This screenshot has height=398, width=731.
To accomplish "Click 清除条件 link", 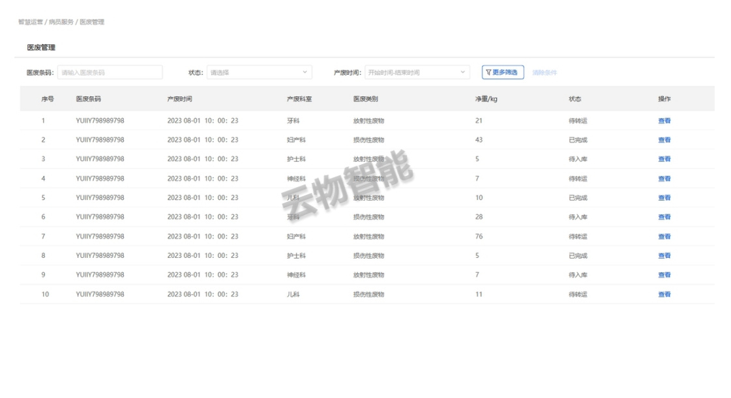I will (545, 72).
